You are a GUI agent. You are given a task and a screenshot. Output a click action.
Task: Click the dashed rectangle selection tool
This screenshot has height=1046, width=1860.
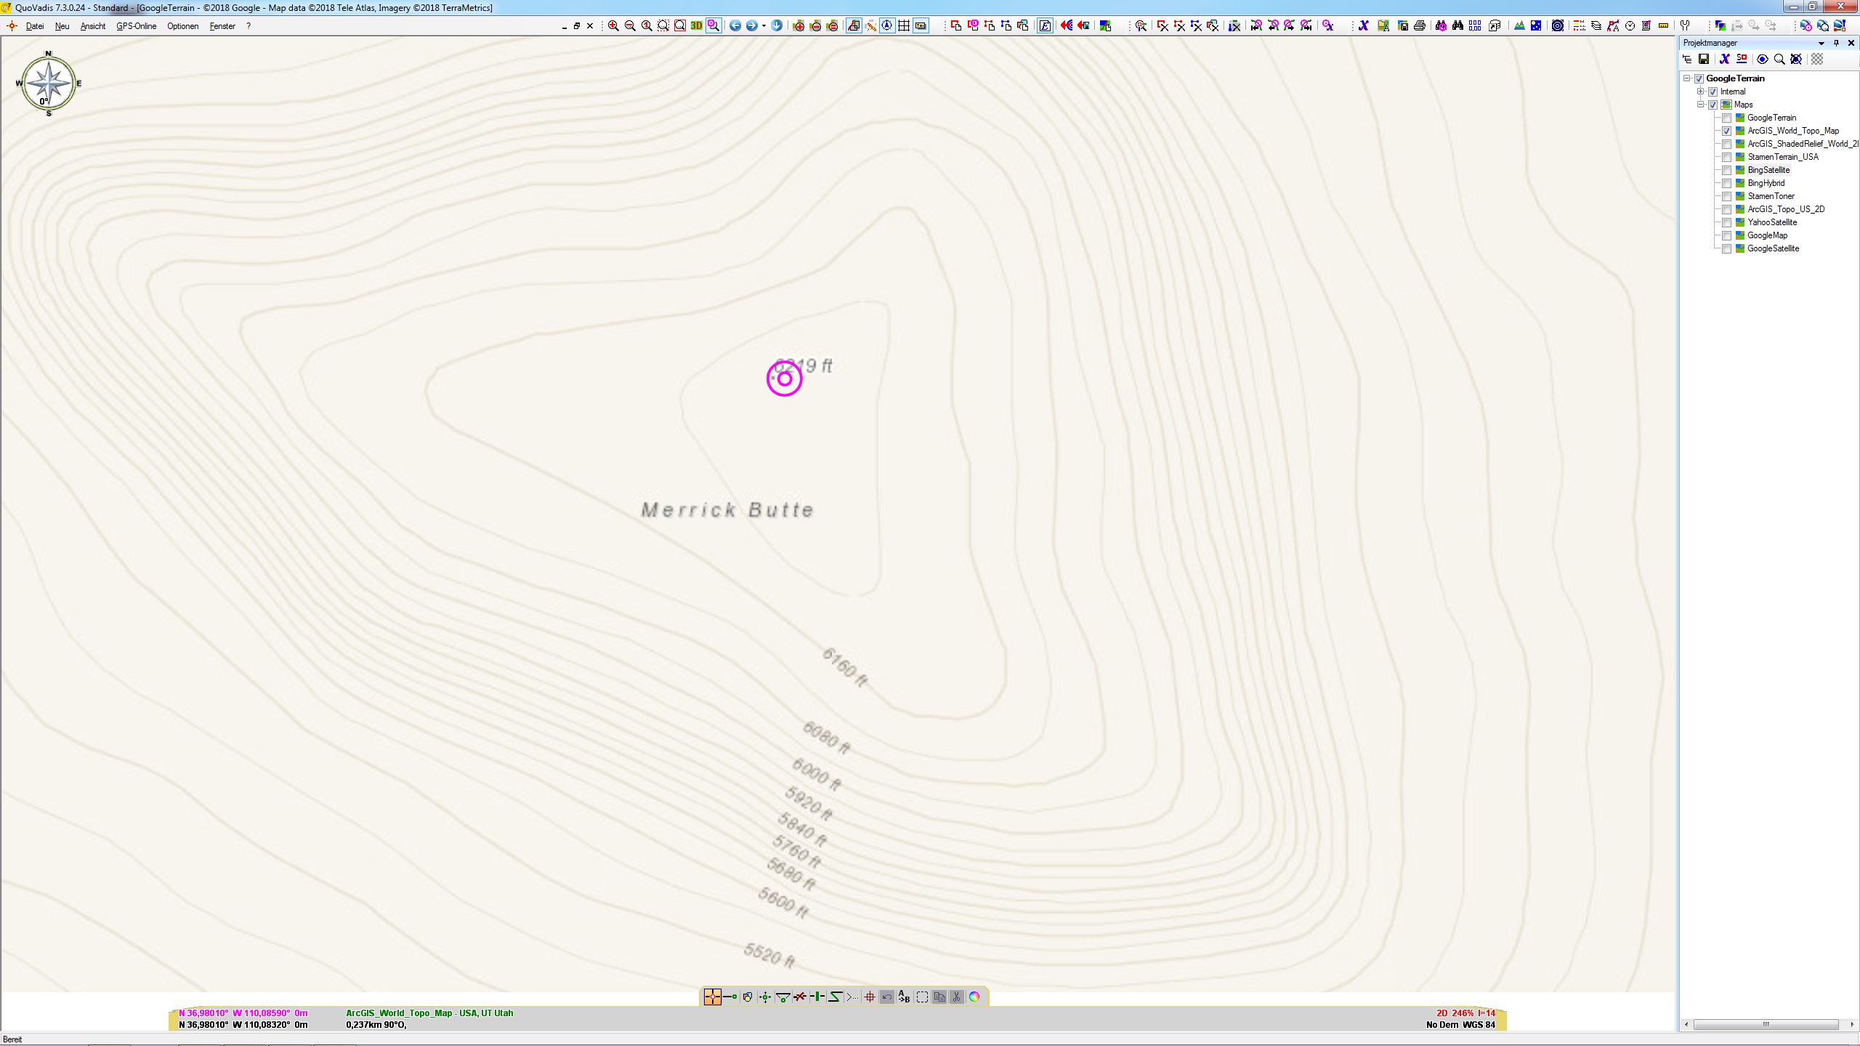click(x=922, y=997)
